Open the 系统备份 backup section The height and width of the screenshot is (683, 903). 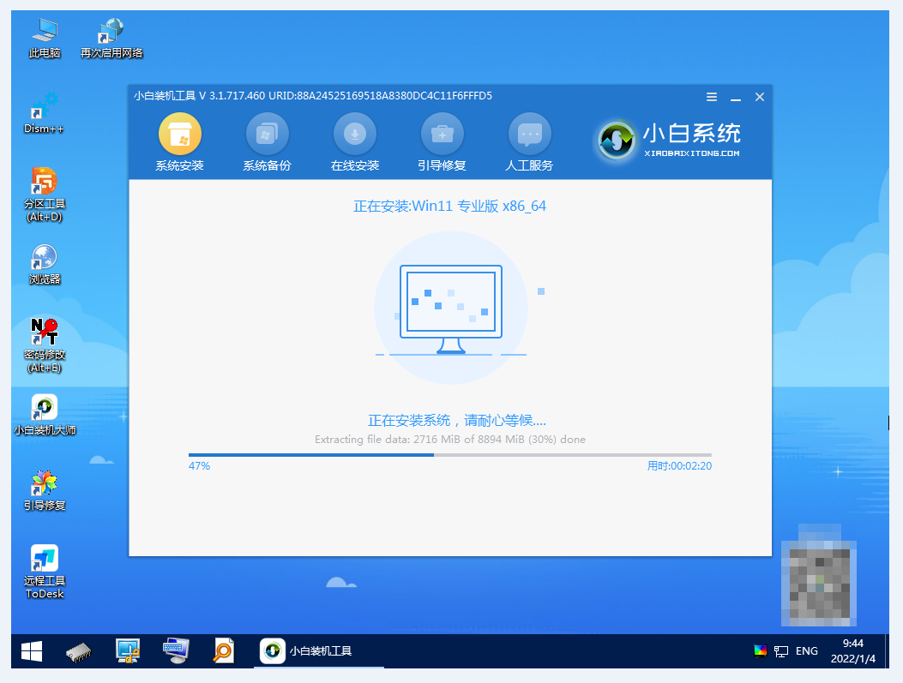[x=268, y=135]
